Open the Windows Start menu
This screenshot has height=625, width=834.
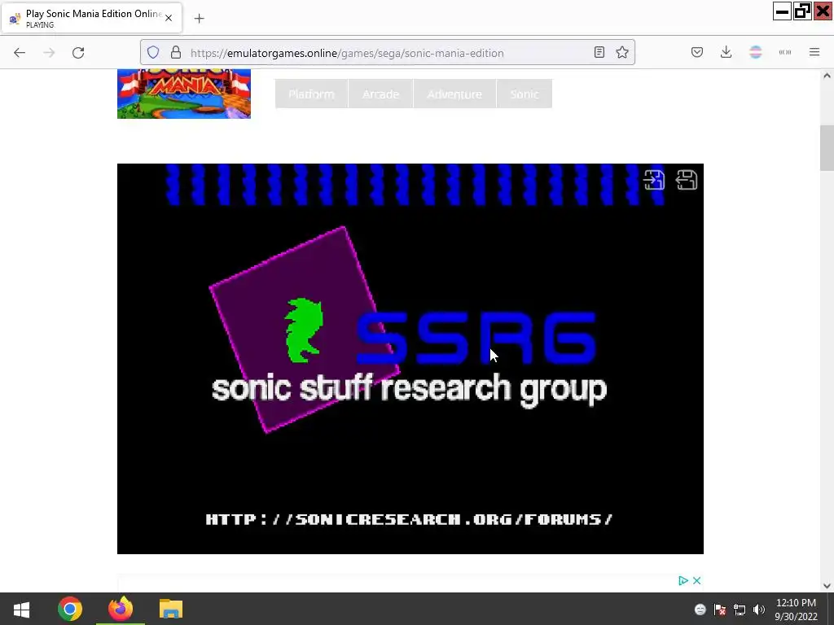(21, 609)
